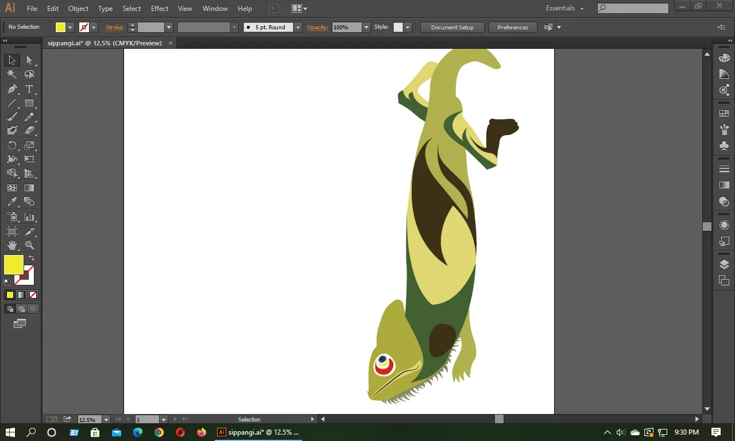Image resolution: width=735 pixels, height=441 pixels.
Task: Enable Draw Normal mode
Action: (x=10, y=309)
